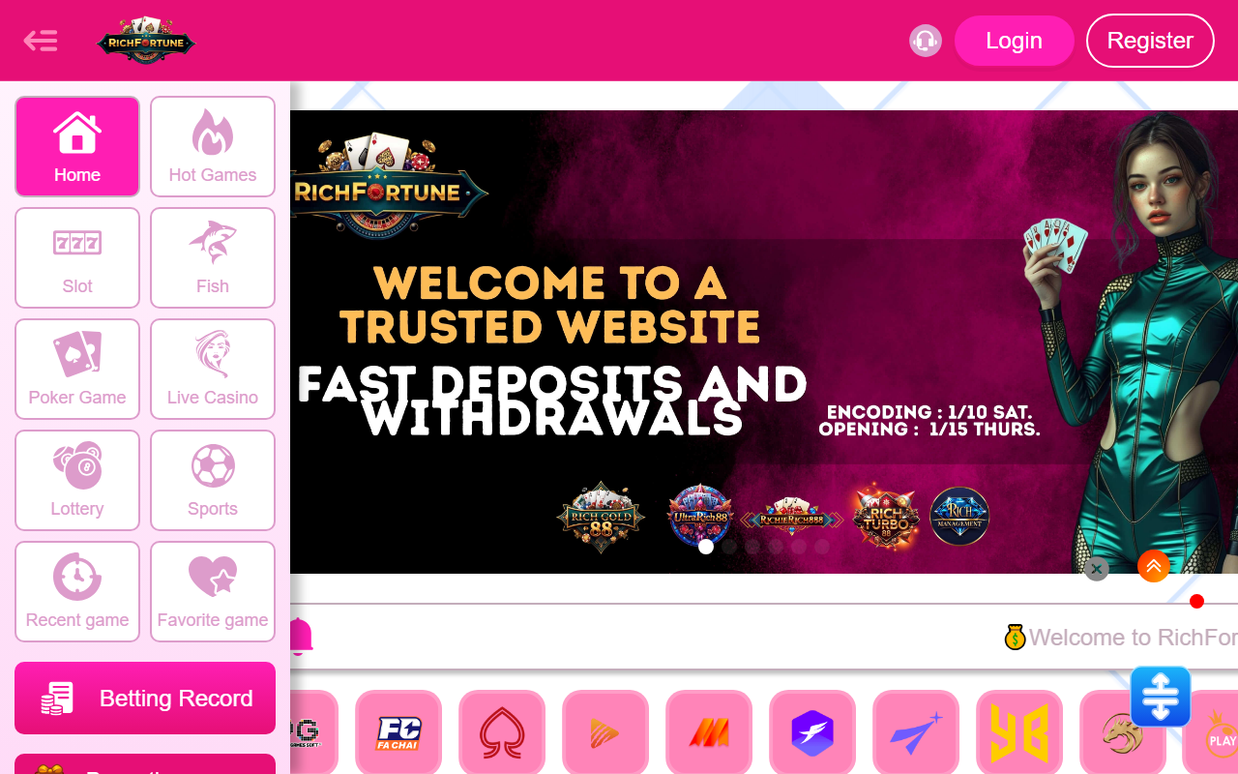Open the FC Fa Chai provider
The width and height of the screenshot is (1238, 774).
(398, 733)
